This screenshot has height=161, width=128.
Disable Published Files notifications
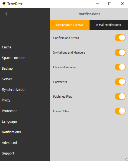[120, 97]
